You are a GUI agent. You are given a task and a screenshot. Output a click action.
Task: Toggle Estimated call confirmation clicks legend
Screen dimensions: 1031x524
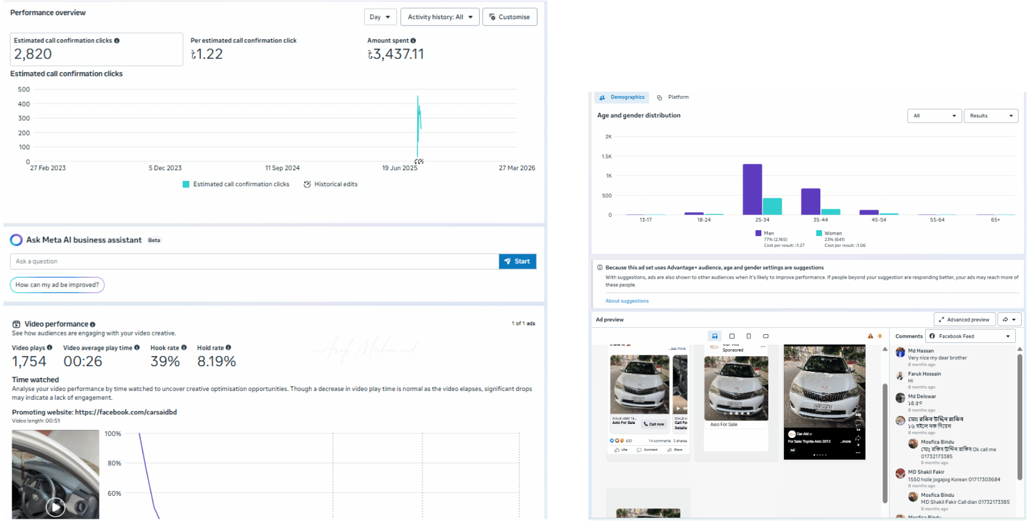coord(236,184)
